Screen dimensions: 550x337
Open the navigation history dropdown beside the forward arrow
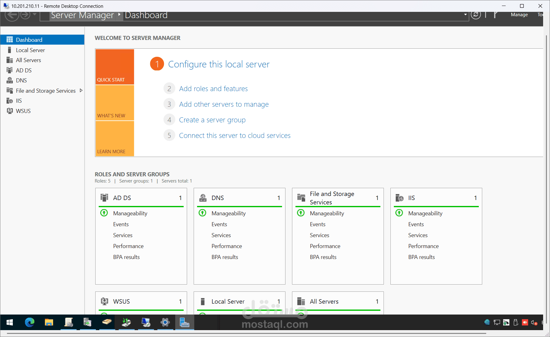click(x=35, y=14)
